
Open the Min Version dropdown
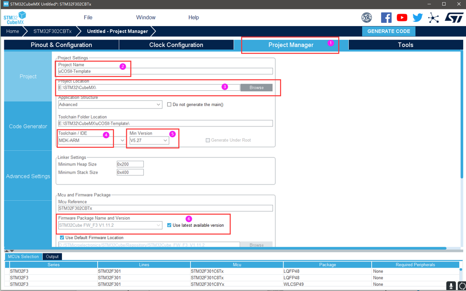pyautogui.click(x=149, y=140)
